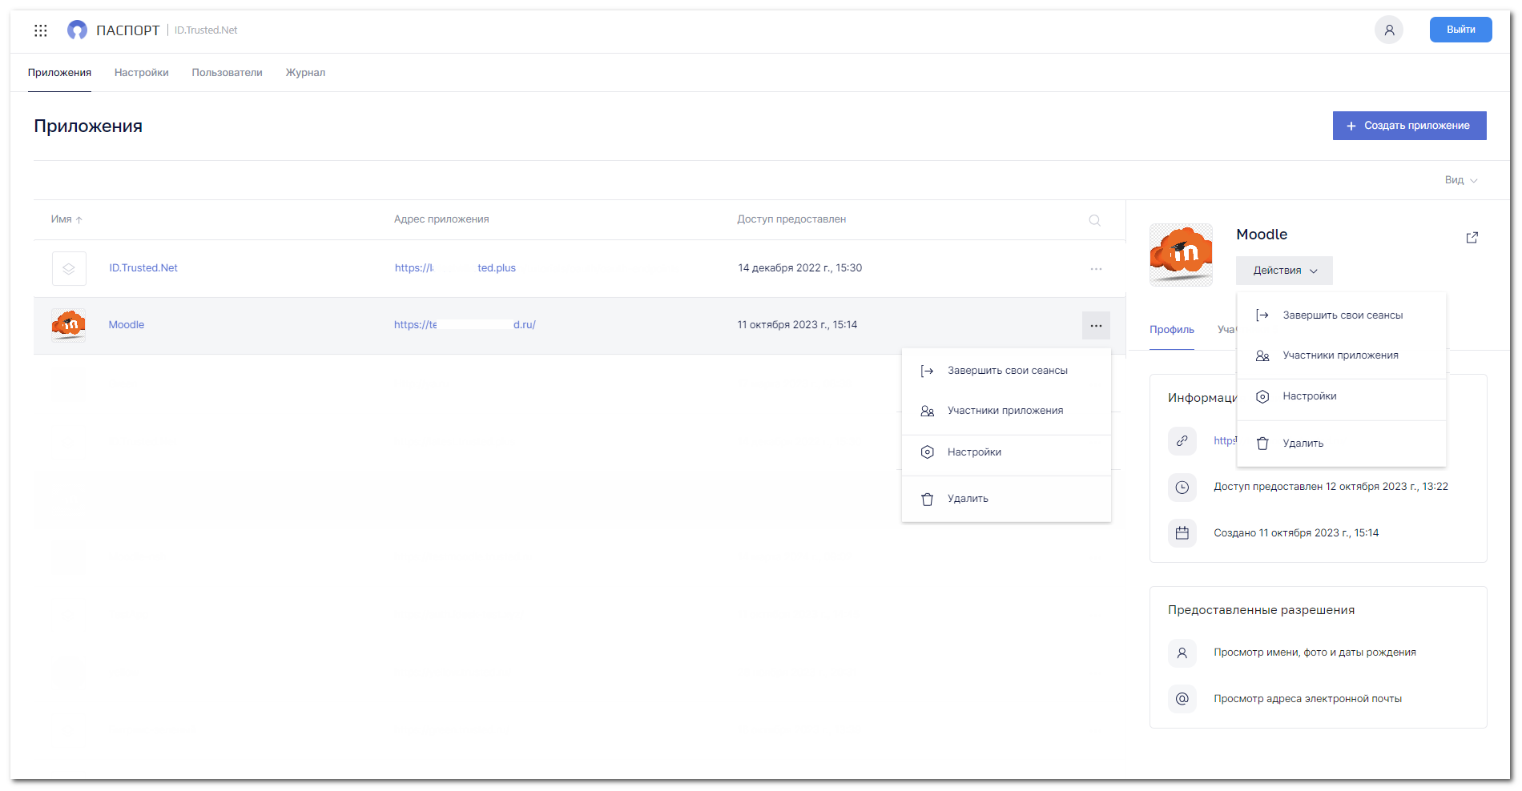Click Создать приложение button
The width and height of the screenshot is (1522, 791).
tap(1409, 126)
